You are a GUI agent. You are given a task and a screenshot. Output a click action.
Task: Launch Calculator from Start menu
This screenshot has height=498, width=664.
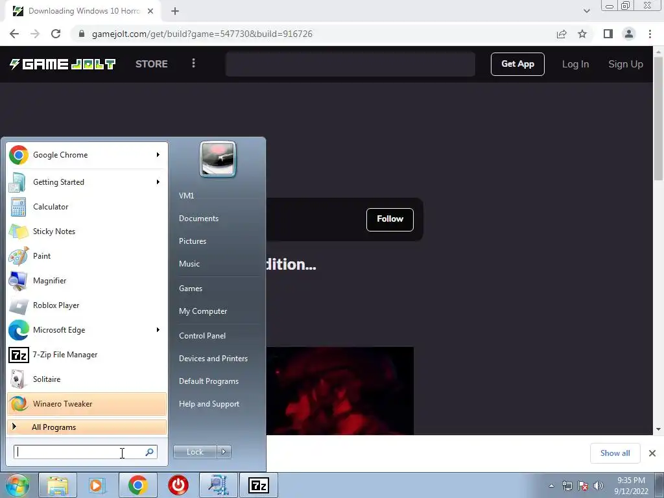point(87,207)
